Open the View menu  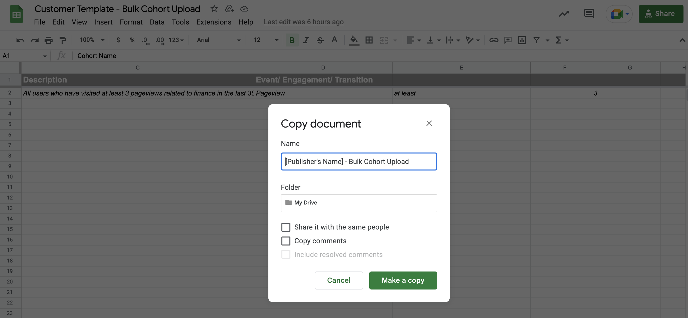(79, 22)
